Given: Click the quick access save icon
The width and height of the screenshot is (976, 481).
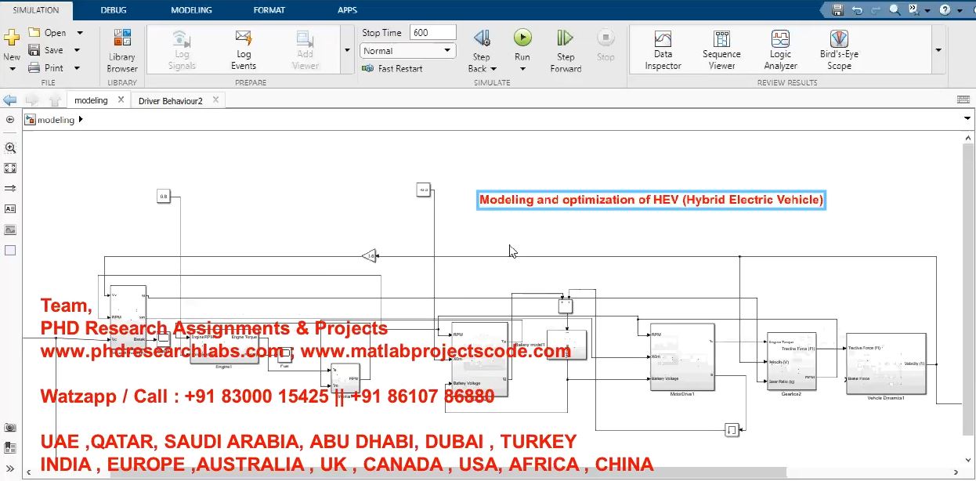Looking at the screenshot, I should tap(838, 10).
